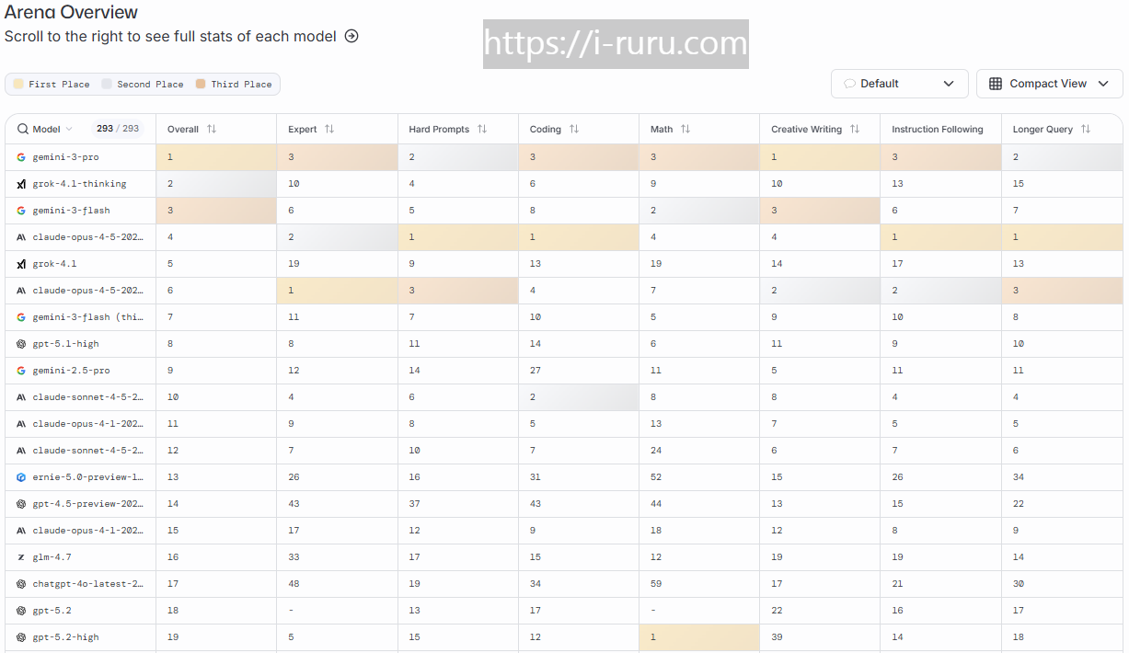Open the Compact View dropdown
Screen dimensions: 1129x653
pos(1050,84)
